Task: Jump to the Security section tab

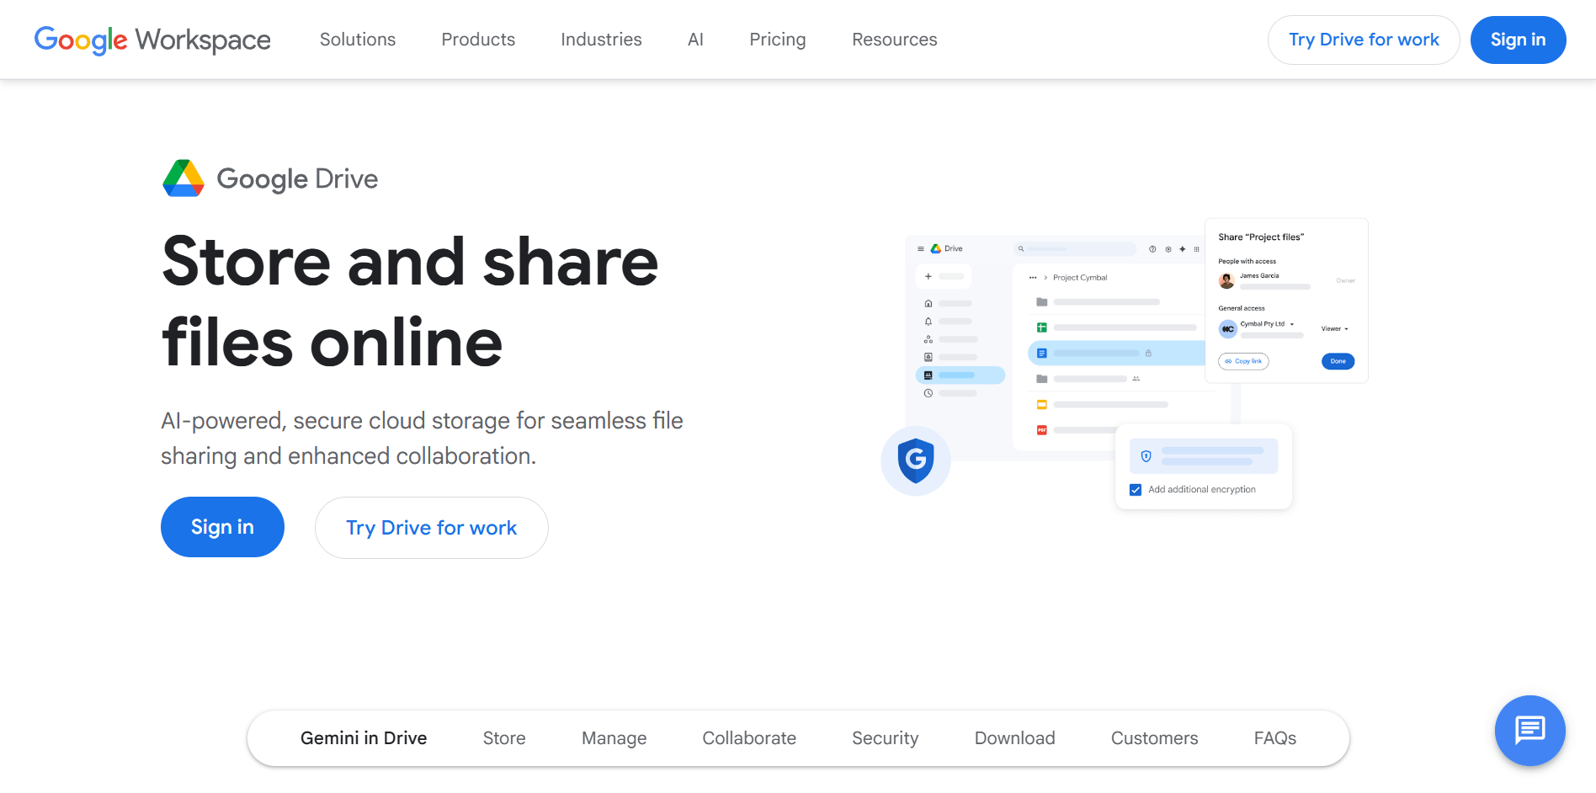Action: tap(886, 738)
